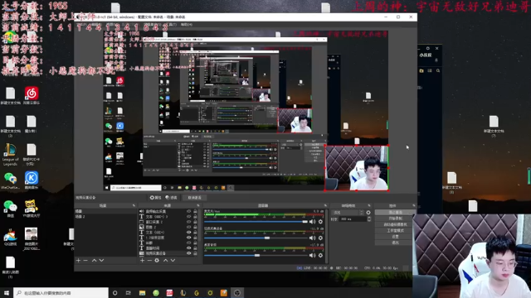Click the Exit (退出) button in Controls
The image size is (531, 298).
pyautogui.click(x=395, y=243)
